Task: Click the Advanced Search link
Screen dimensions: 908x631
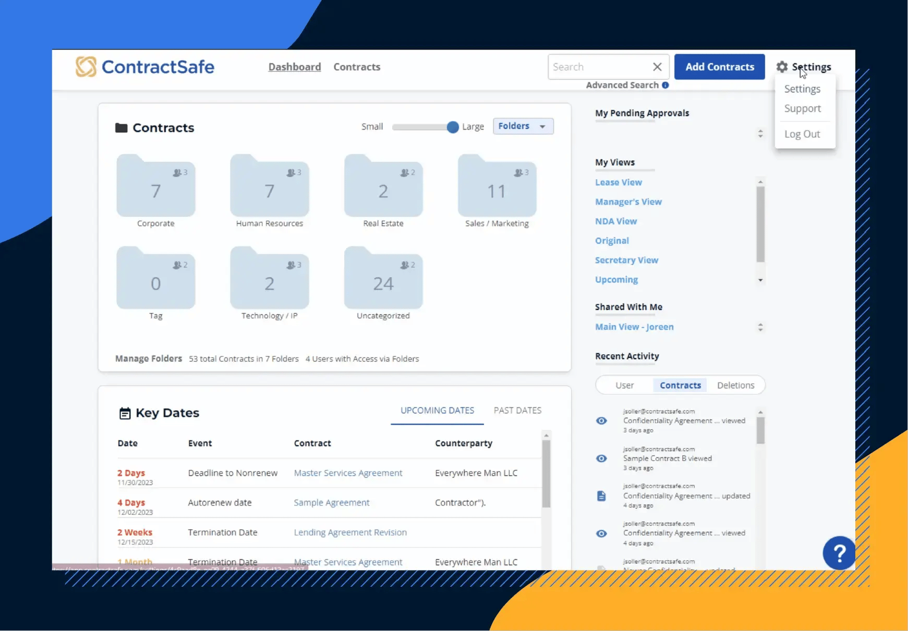Action: (x=622, y=85)
